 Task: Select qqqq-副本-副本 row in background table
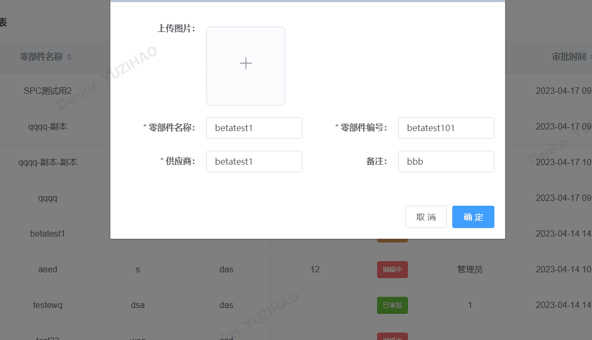pos(47,162)
